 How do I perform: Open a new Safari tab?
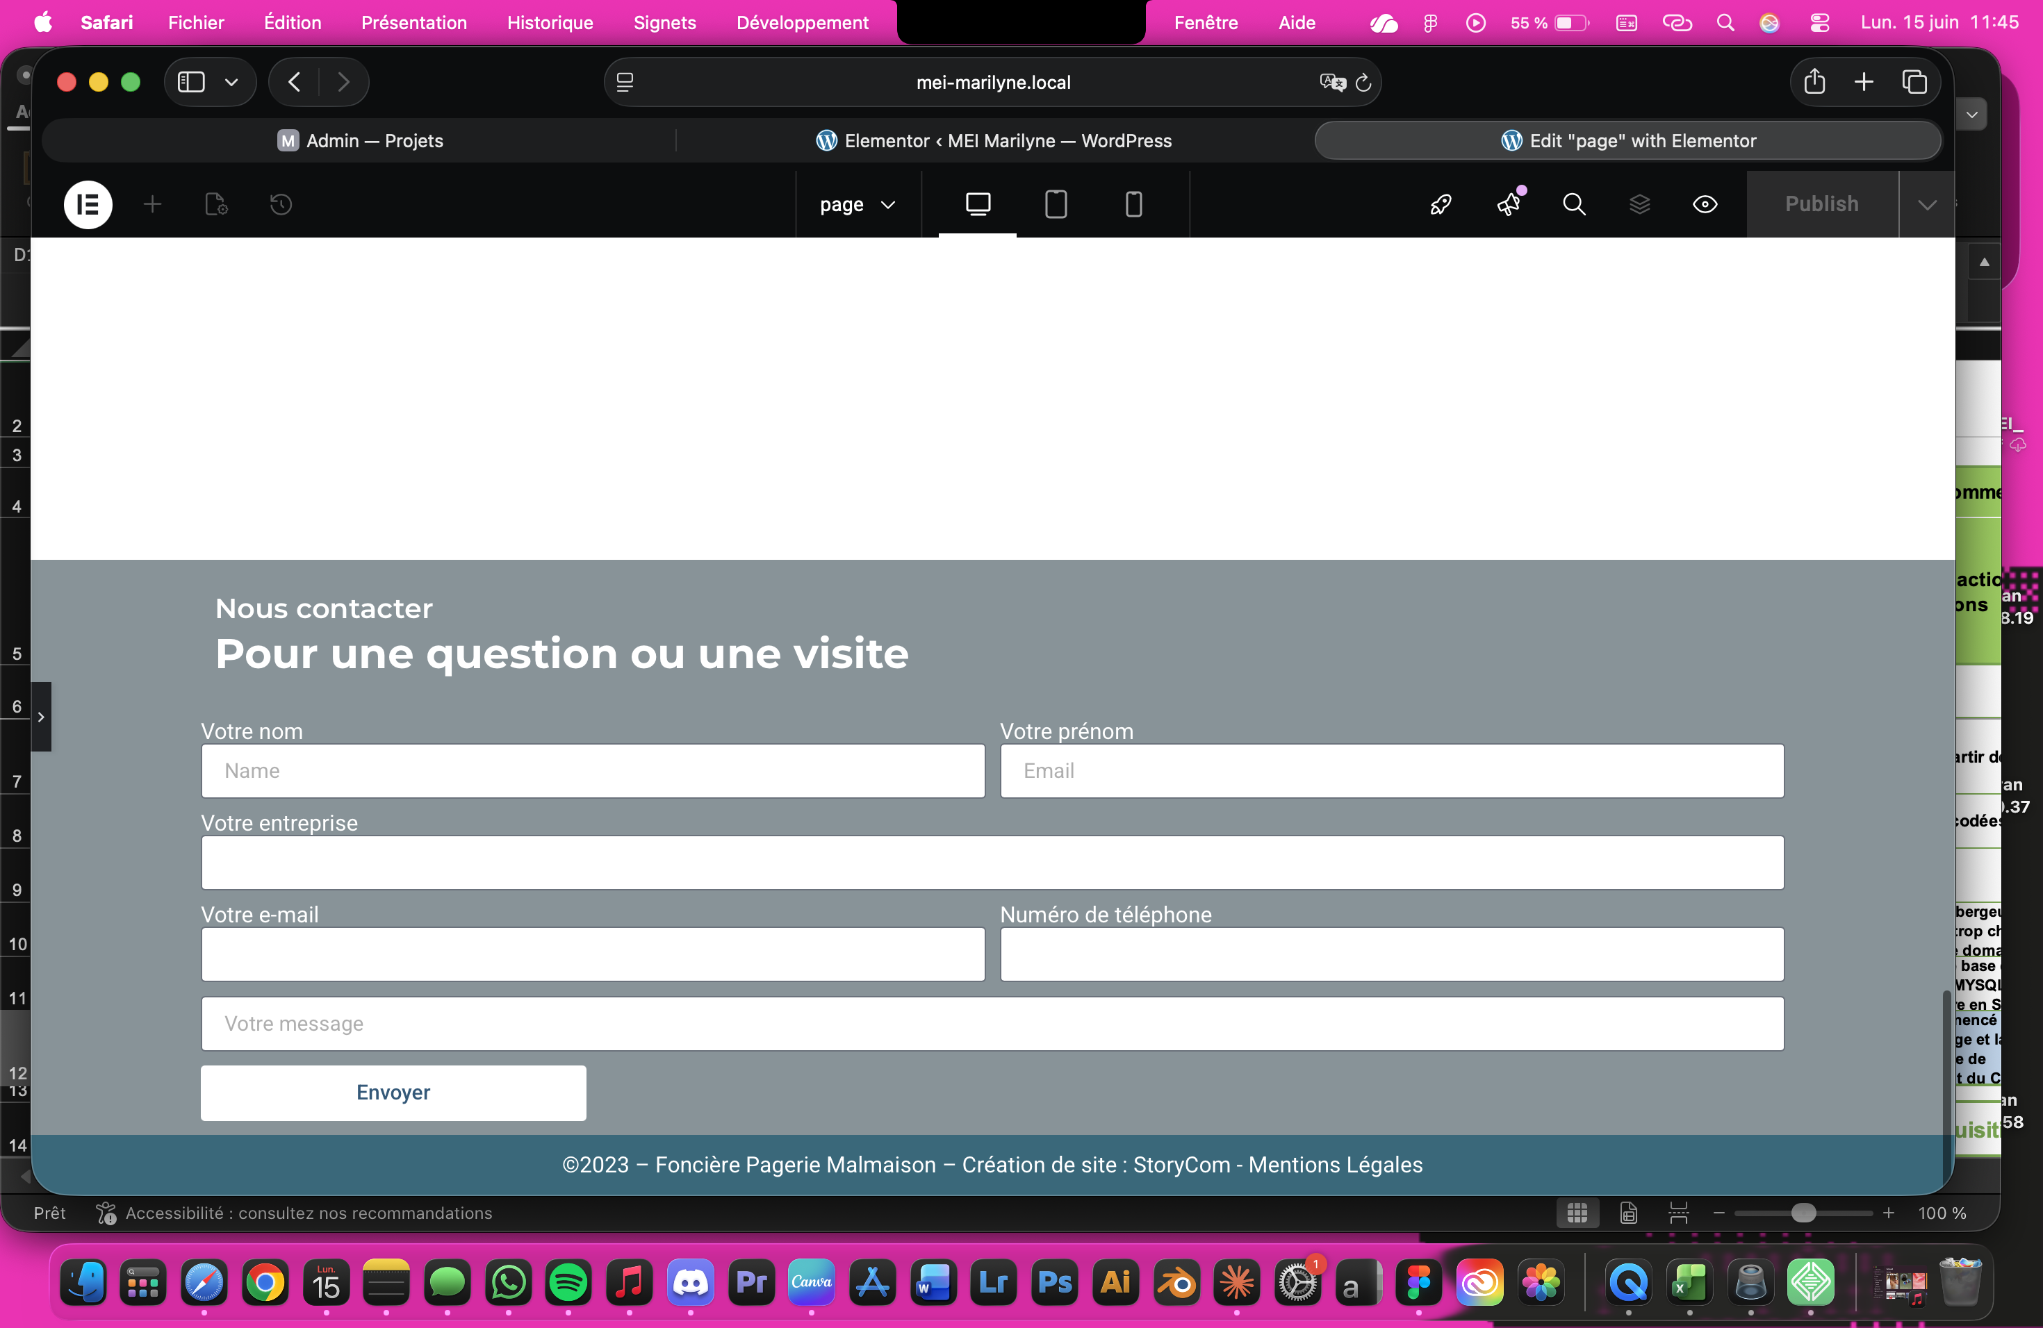pyautogui.click(x=1864, y=83)
